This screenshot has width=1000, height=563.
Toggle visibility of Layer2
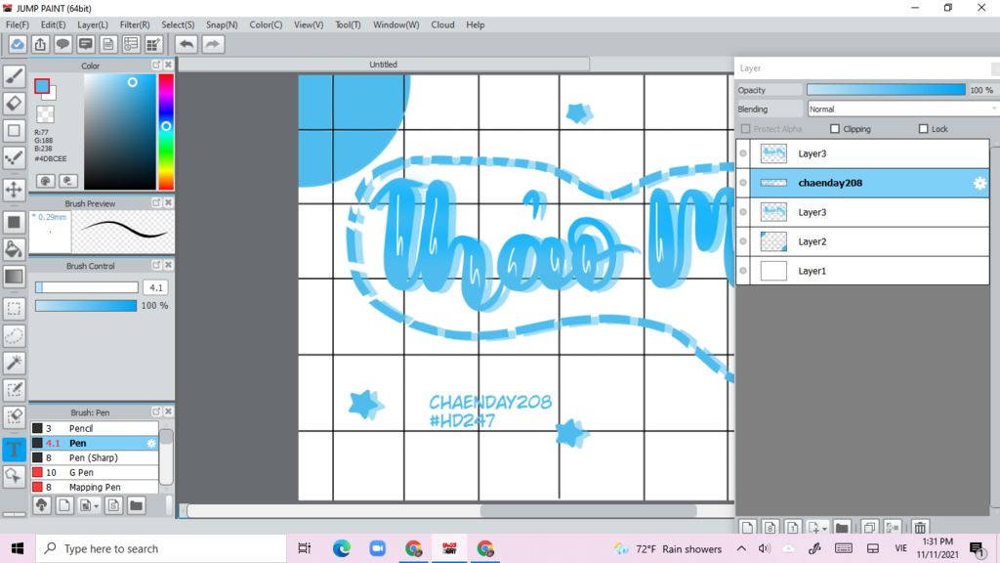(x=743, y=241)
